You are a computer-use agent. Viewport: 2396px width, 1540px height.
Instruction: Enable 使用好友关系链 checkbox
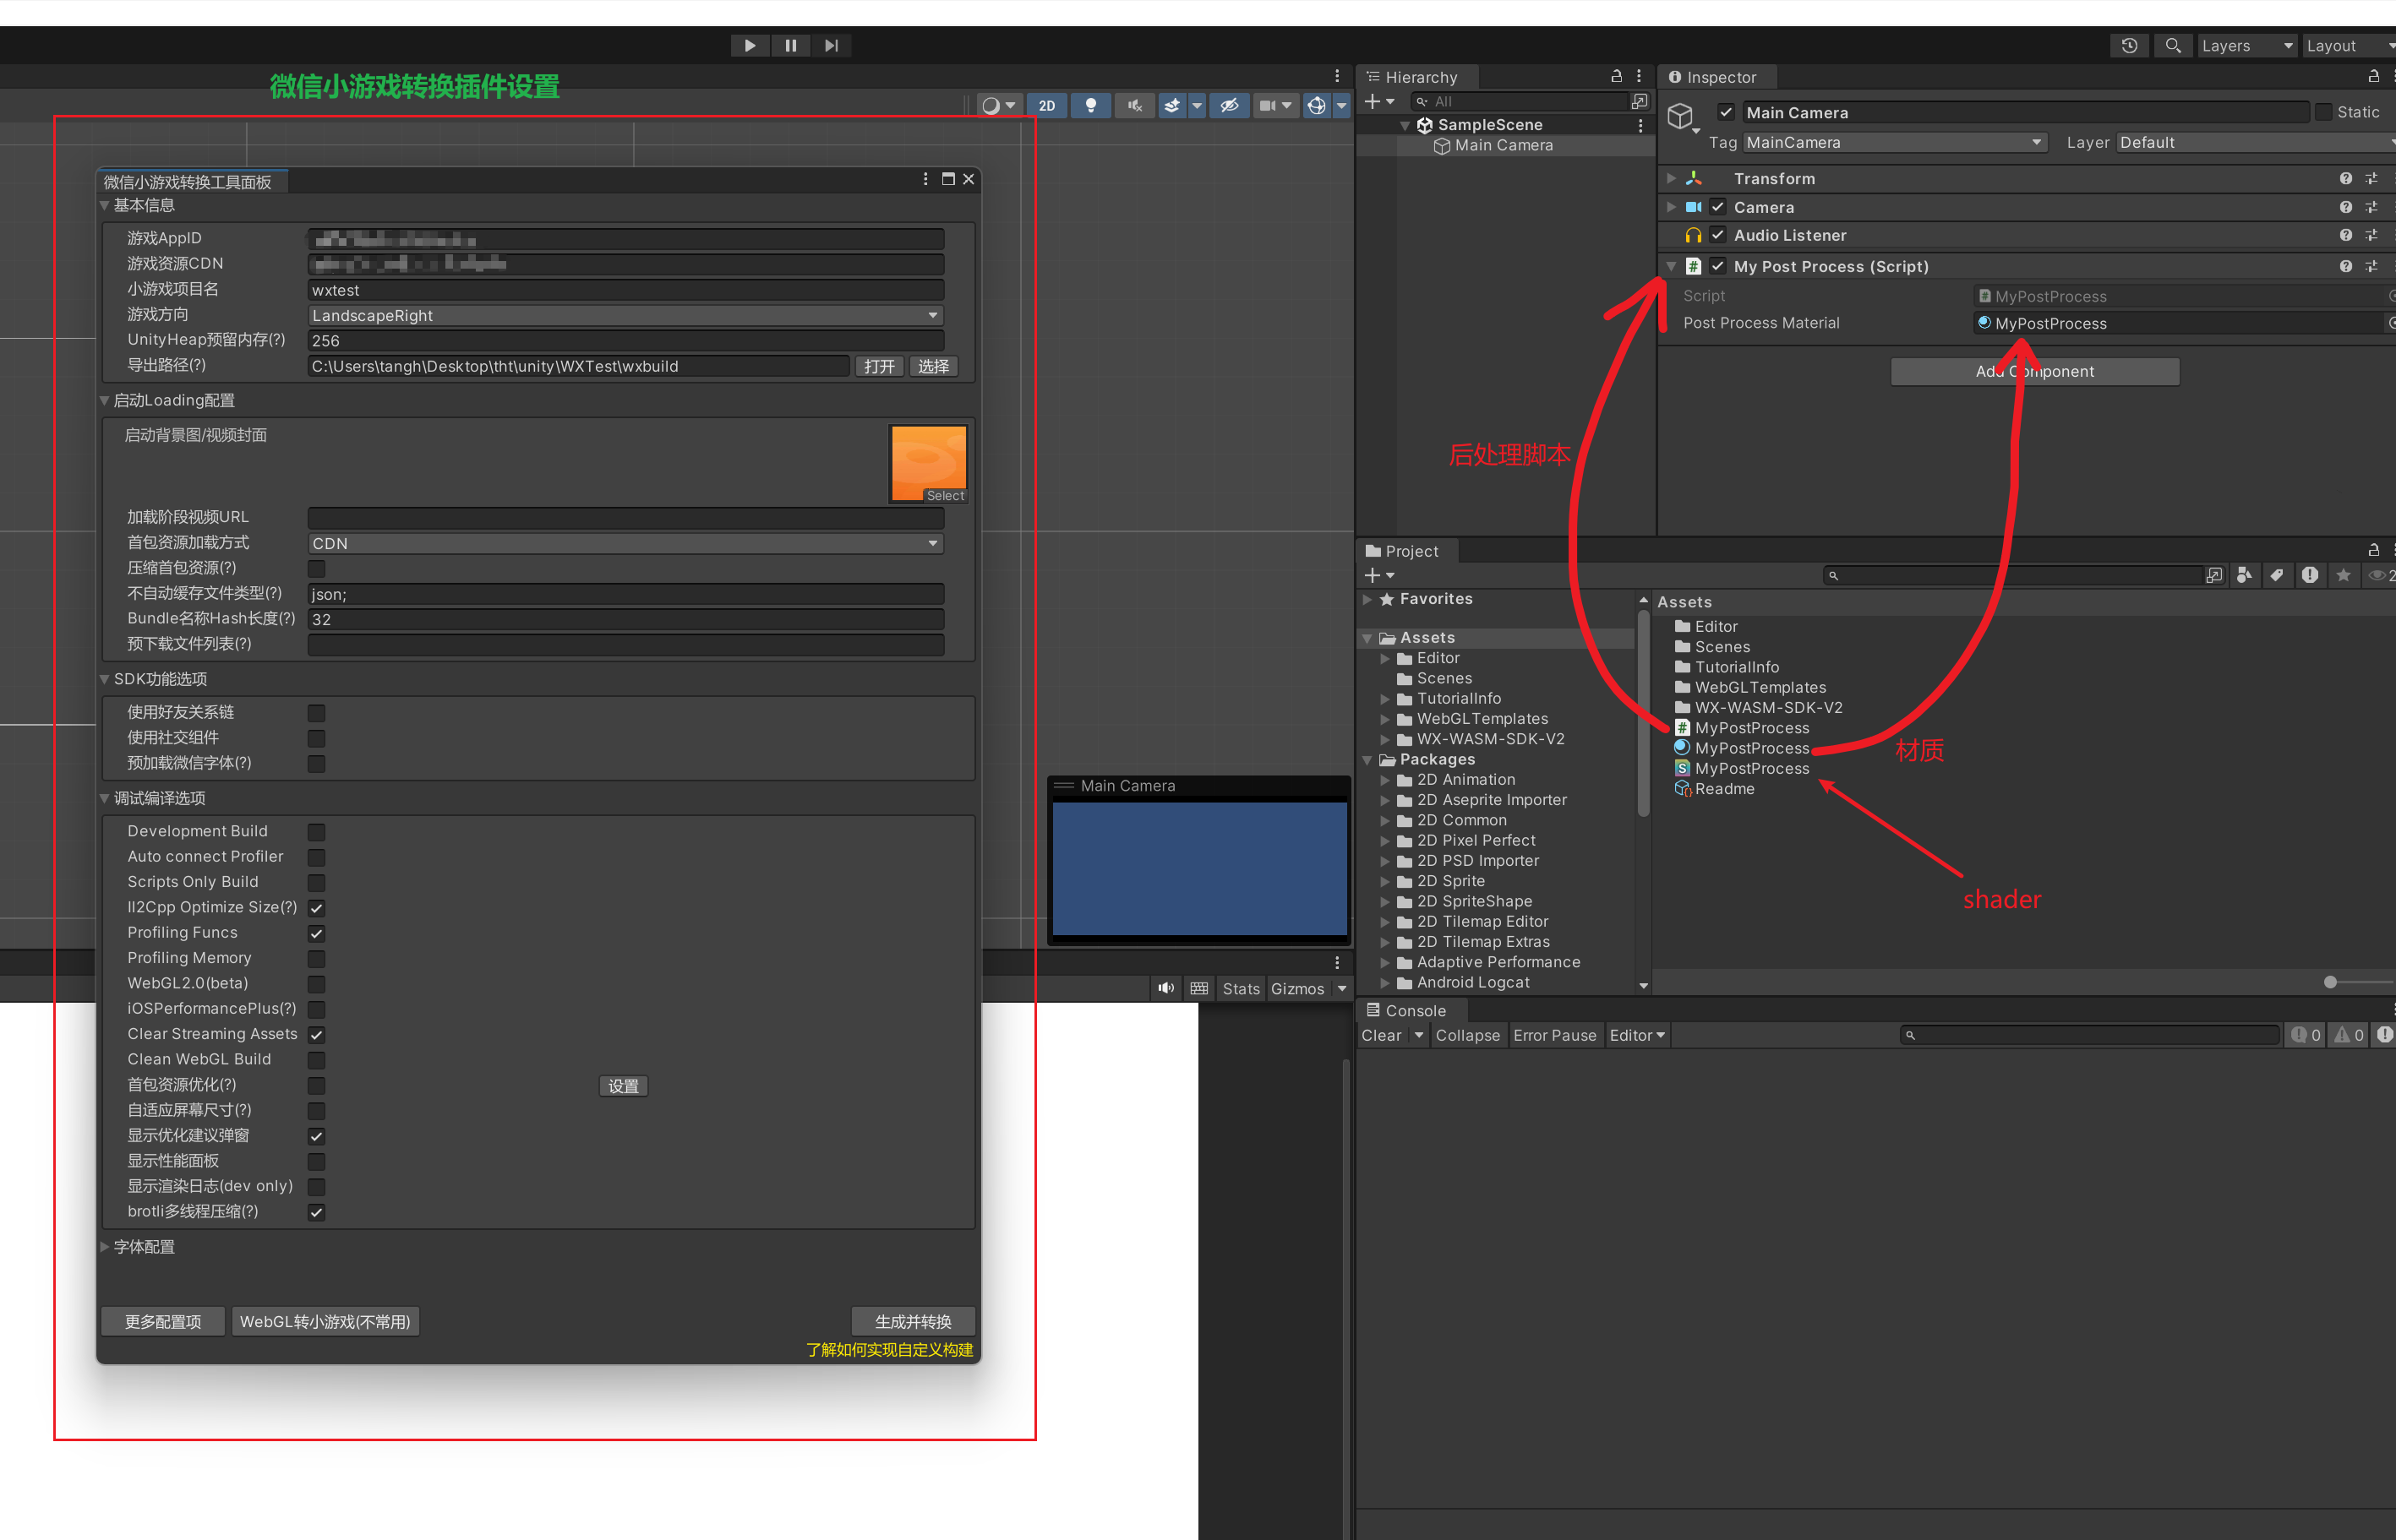coord(316,714)
